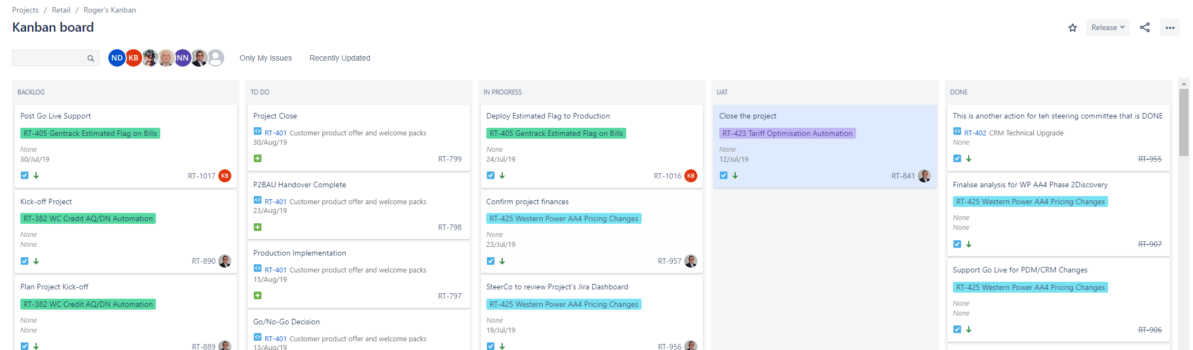
Task: Click KB assignee avatar on RT-1017
Action: tap(225, 176)
